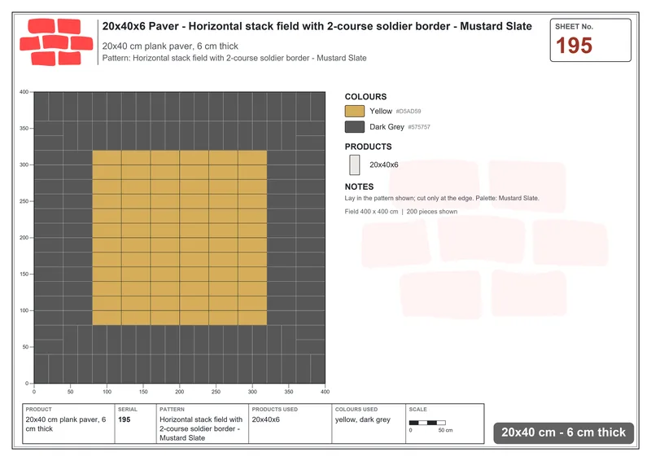The width and height of the screenshot is (651, 461).
Task: Click the PRODUCTS USED value 20x40x6
Action: (x=266, y=419)
